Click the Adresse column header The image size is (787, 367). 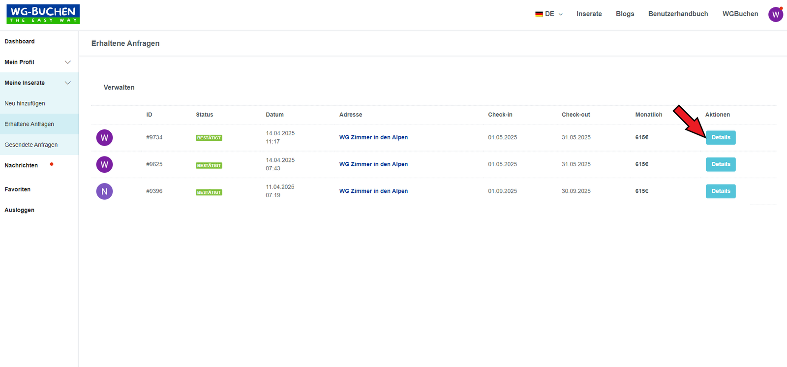(x=351, y=115)
